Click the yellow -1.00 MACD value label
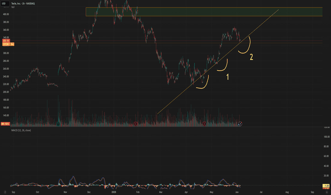 coord(326,186)
